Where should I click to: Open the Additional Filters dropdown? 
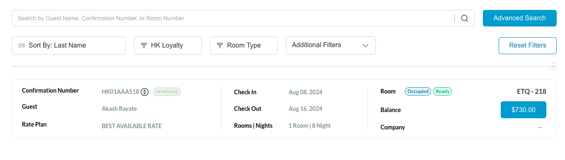click(331, 45)
